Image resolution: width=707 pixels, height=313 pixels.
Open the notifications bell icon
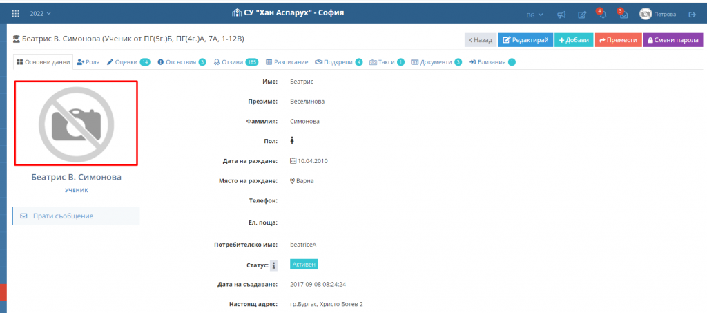[x=601, y=15]
